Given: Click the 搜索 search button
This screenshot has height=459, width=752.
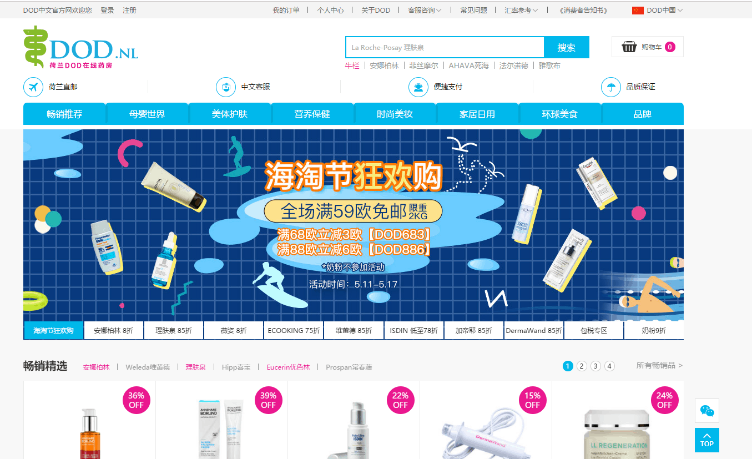Looking at the screenshot, I should click(x=567, y=47).
